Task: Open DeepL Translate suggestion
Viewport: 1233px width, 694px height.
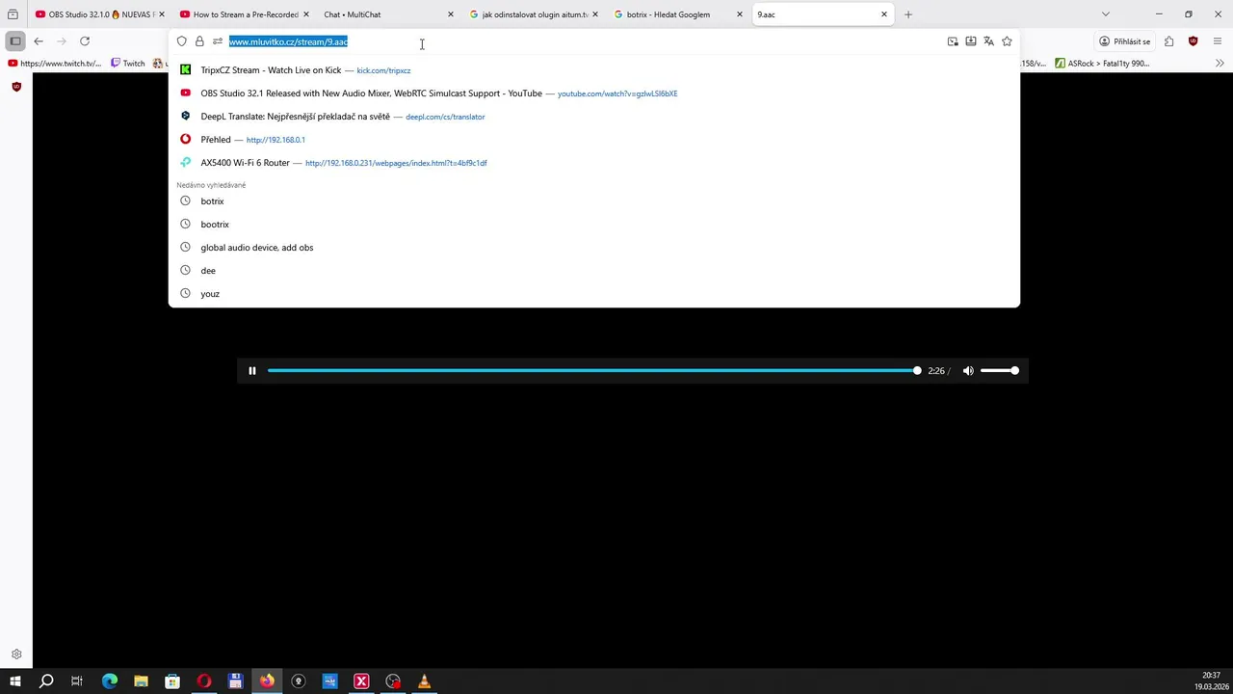Action: point(593,117)
